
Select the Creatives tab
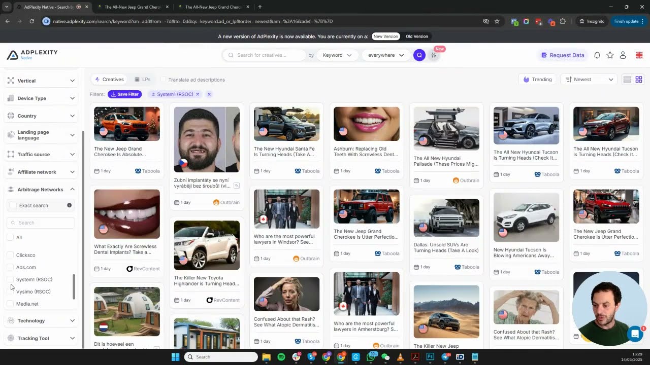(x=109, y=80)
